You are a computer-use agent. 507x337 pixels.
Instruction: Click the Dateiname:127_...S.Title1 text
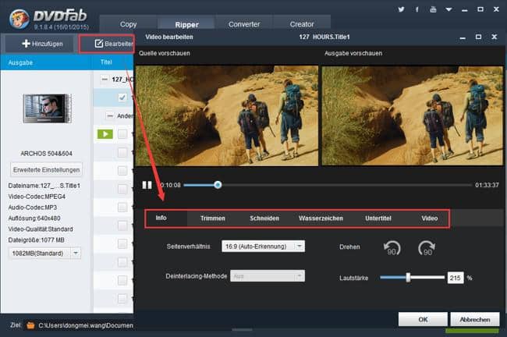[x=44, y=186]
